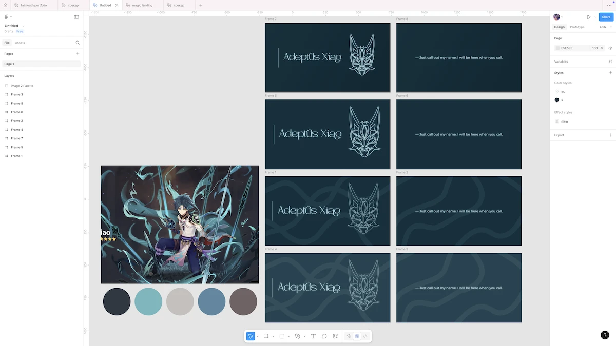Switch to Design mode in the bottom toolbar
The image size is (616, 346).
(357, 336)
